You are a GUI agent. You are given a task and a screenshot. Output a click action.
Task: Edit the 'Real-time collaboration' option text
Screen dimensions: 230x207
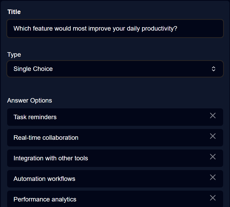point(46,138)
